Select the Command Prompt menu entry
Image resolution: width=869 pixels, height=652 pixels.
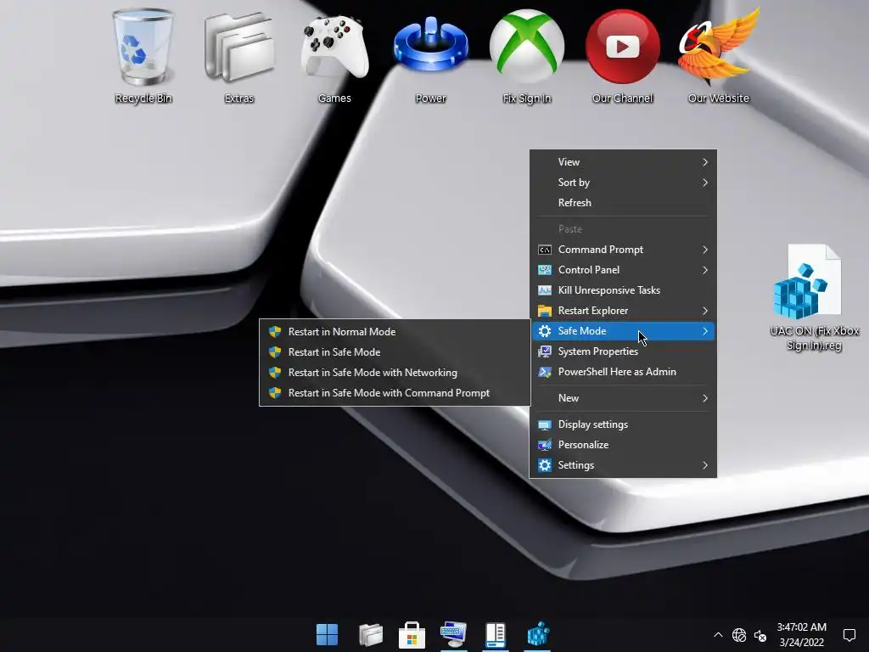[x=623, y=250]
